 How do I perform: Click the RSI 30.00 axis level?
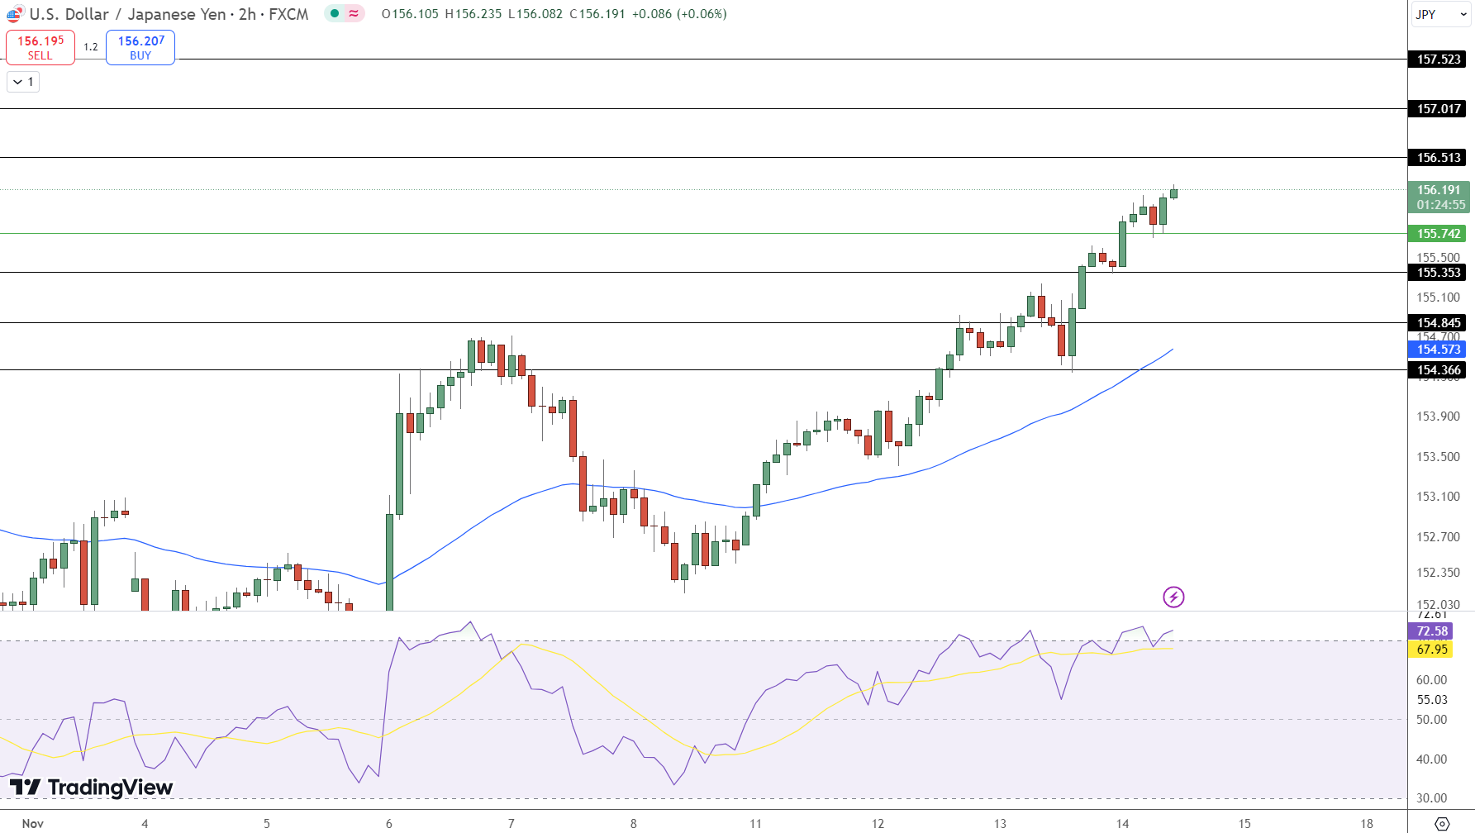(x=1431, y=798)
